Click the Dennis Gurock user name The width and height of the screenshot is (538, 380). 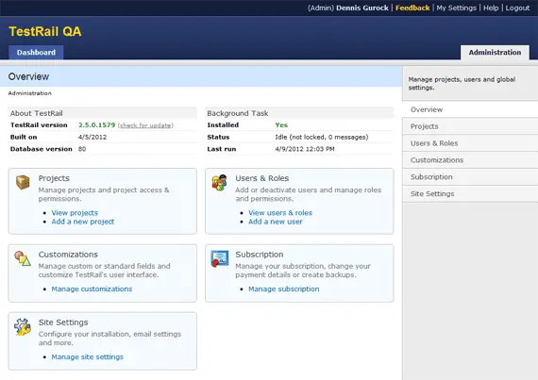click(362, 8)
